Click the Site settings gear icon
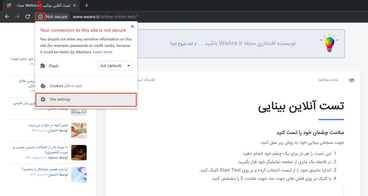The height and width of the screenshot is (196, 368). click(43, 99)
